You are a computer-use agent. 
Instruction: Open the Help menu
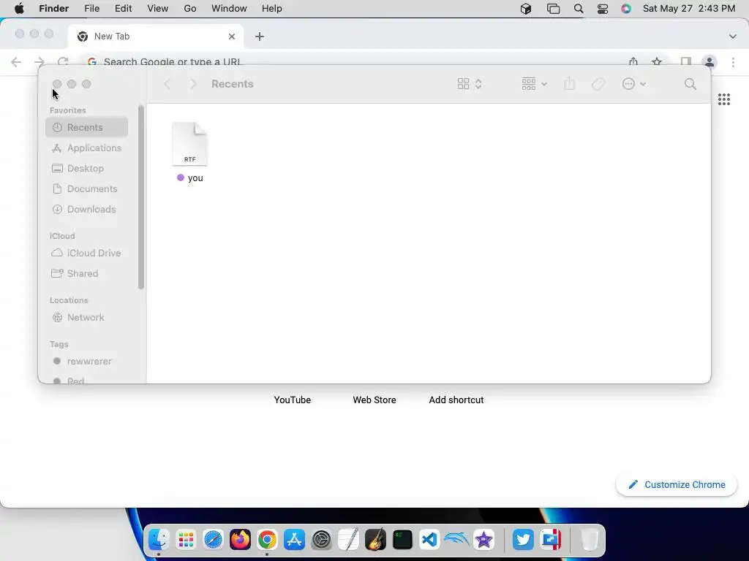click(272, 9)
